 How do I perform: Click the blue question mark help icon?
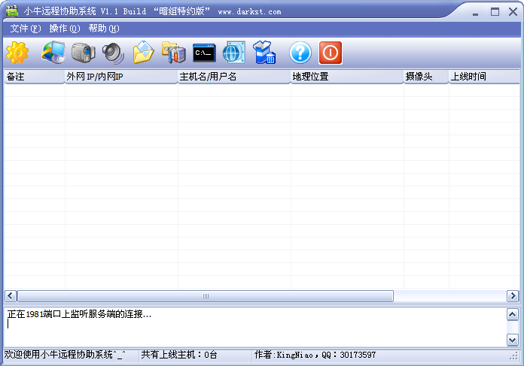click(x=300, y=53)
